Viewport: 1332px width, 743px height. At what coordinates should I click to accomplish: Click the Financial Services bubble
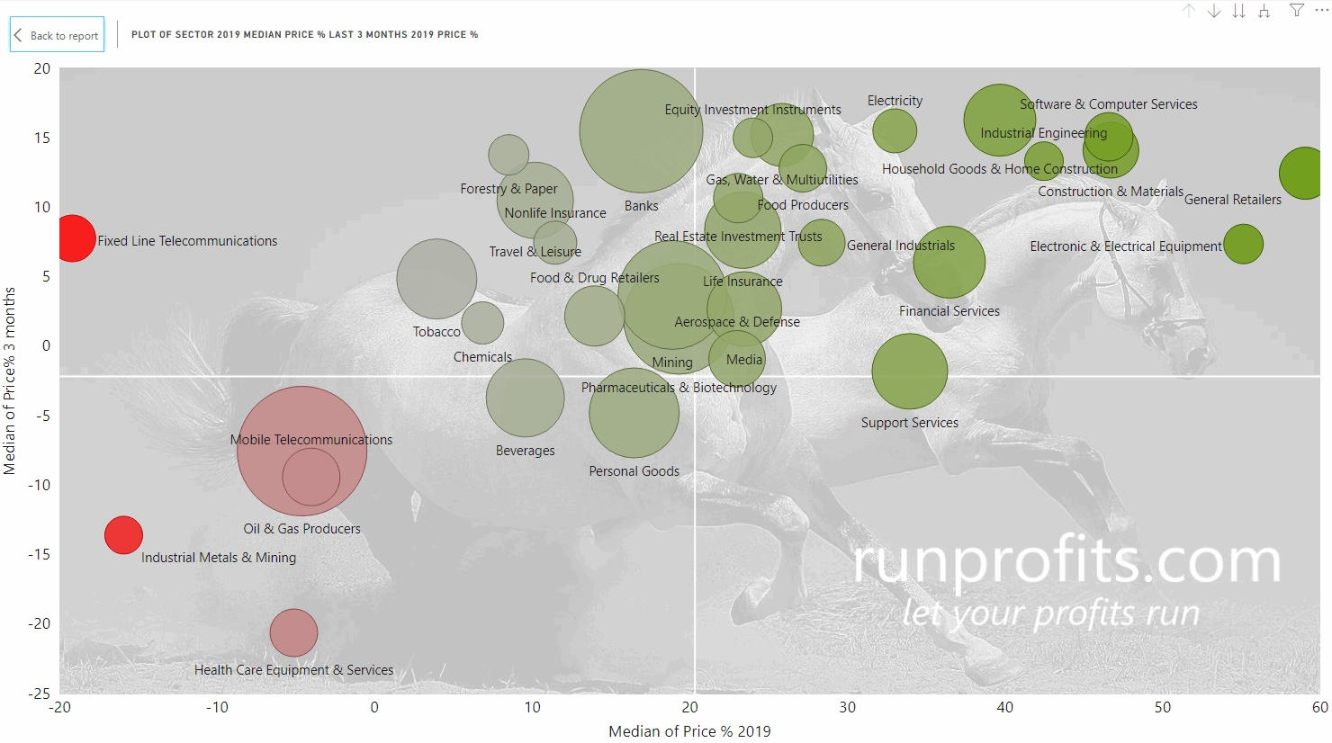[949, 262]
